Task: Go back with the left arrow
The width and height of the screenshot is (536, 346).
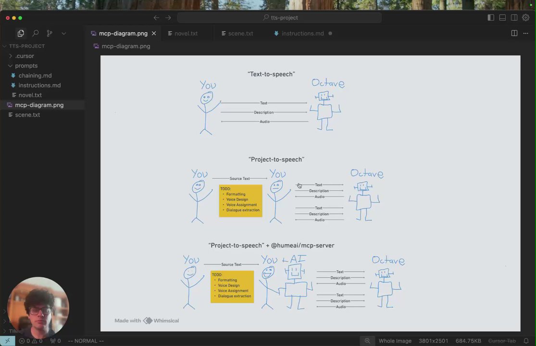Action: pos(157,17)
